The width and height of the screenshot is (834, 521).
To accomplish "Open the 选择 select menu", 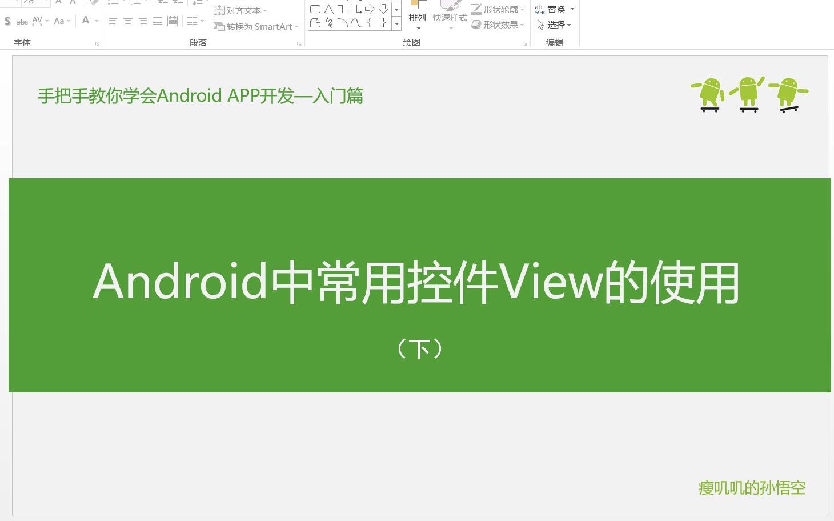I will (554, 25).
